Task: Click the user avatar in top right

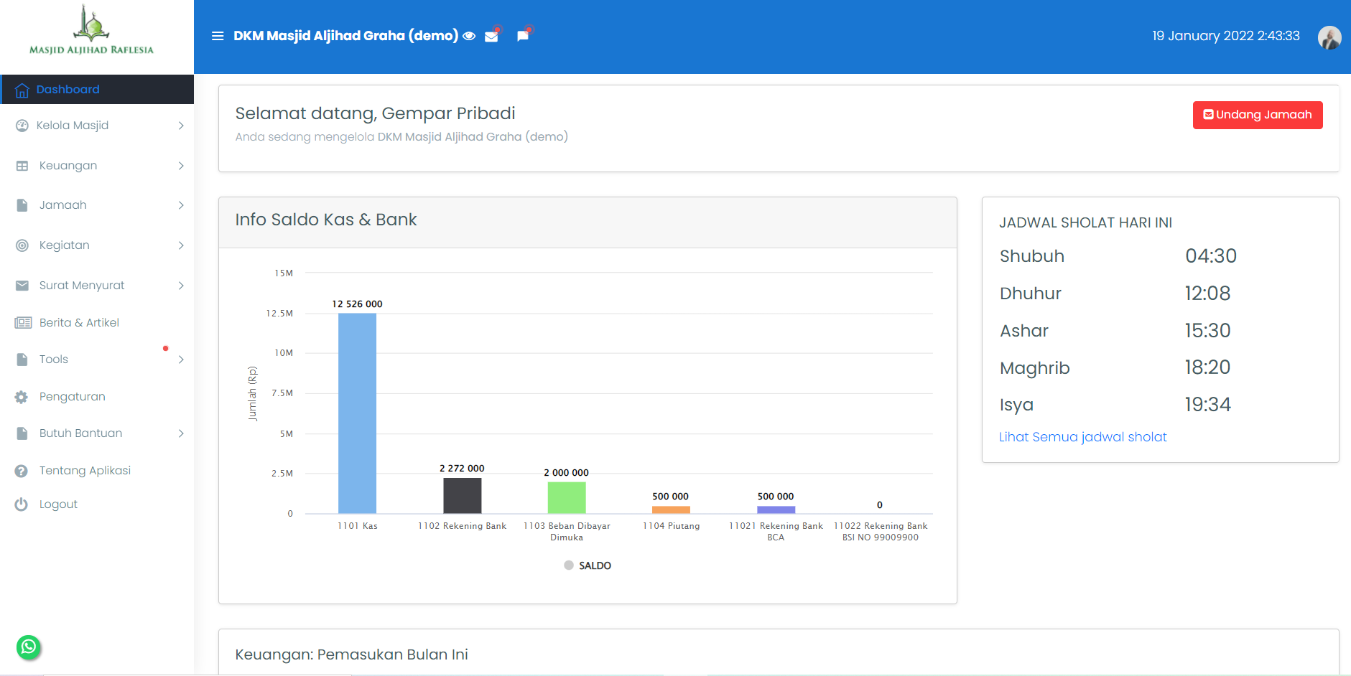Action: tap(1329, 37)
